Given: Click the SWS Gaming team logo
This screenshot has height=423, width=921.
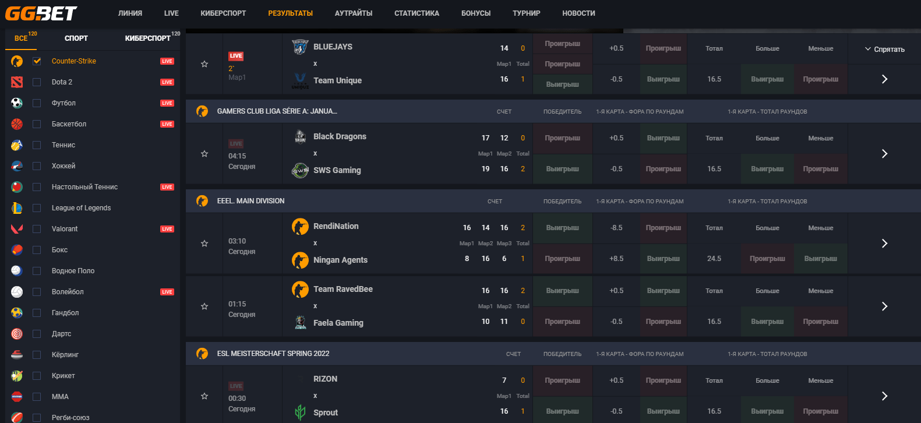Looking at the screenshot, I should click(x=300, y=171).
